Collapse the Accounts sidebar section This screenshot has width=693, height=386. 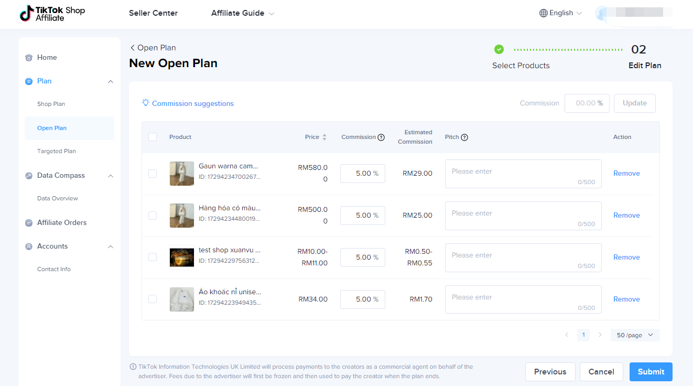[110, 246]
